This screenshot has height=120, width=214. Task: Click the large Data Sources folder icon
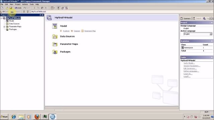[x=55, y=36]
